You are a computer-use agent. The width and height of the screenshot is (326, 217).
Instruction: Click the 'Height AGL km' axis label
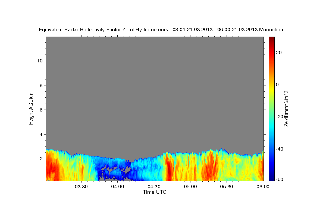(31, 108)
